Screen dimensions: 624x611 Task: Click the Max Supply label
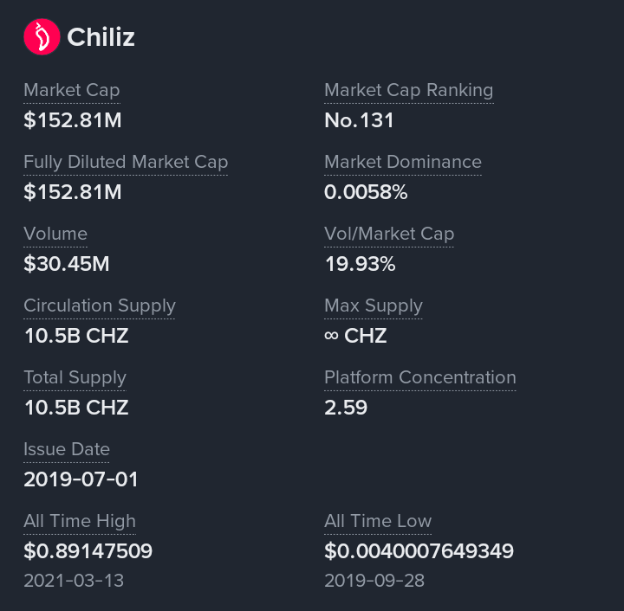[374, 305]
